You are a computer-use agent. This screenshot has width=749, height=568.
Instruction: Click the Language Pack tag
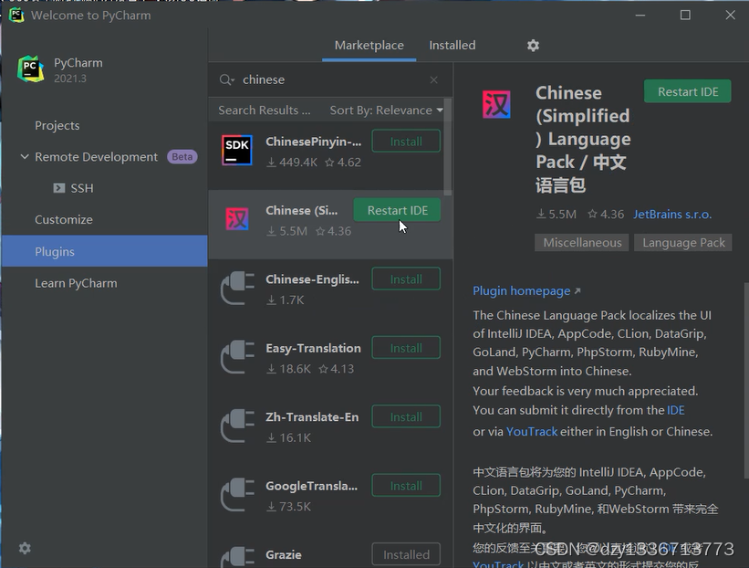coord(683,242)
